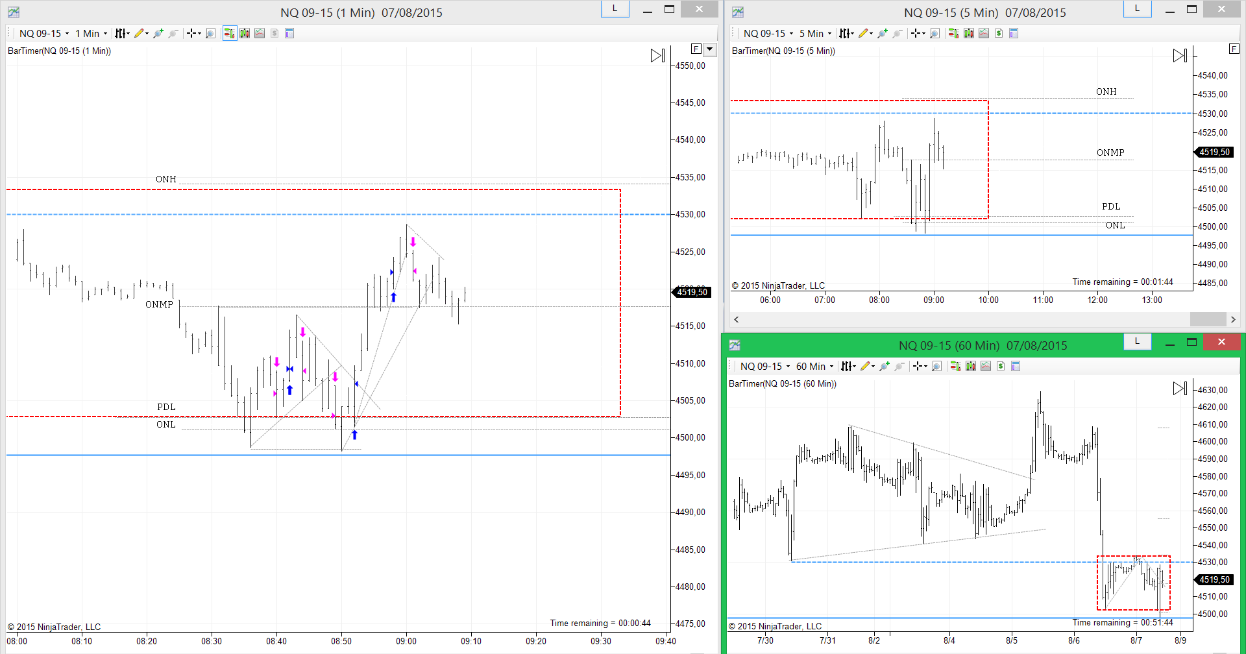
Task: Open Indicators in the 60 Min chart toolbar
Action: pyautogui.click(x=986, y=366)
